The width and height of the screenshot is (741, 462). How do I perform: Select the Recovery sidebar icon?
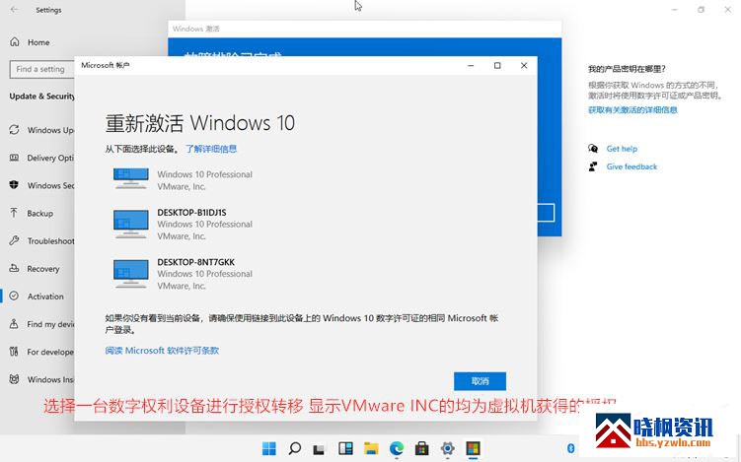click(x=14, y=268)
